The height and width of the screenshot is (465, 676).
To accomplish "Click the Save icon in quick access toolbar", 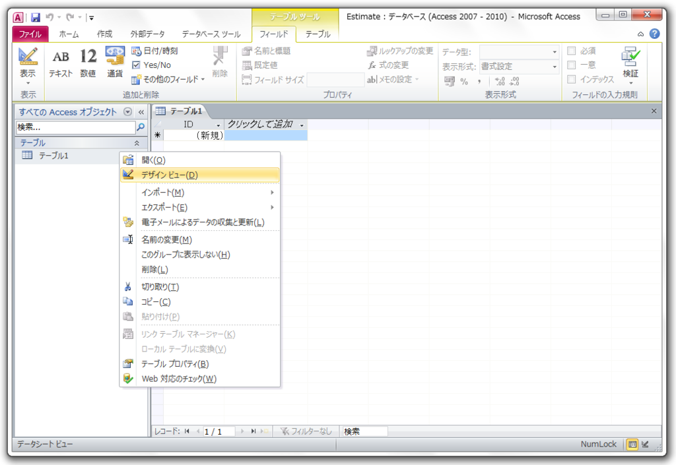I will (x=36, y=17).
